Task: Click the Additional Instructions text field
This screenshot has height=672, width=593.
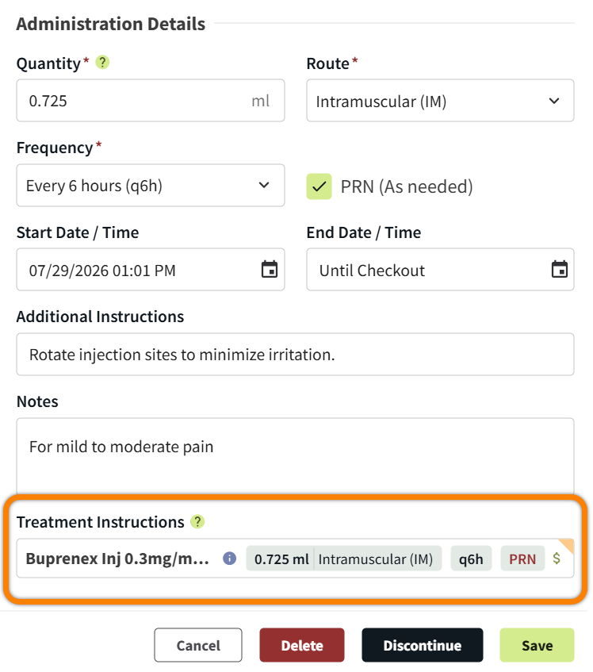Action: point(296,355)
